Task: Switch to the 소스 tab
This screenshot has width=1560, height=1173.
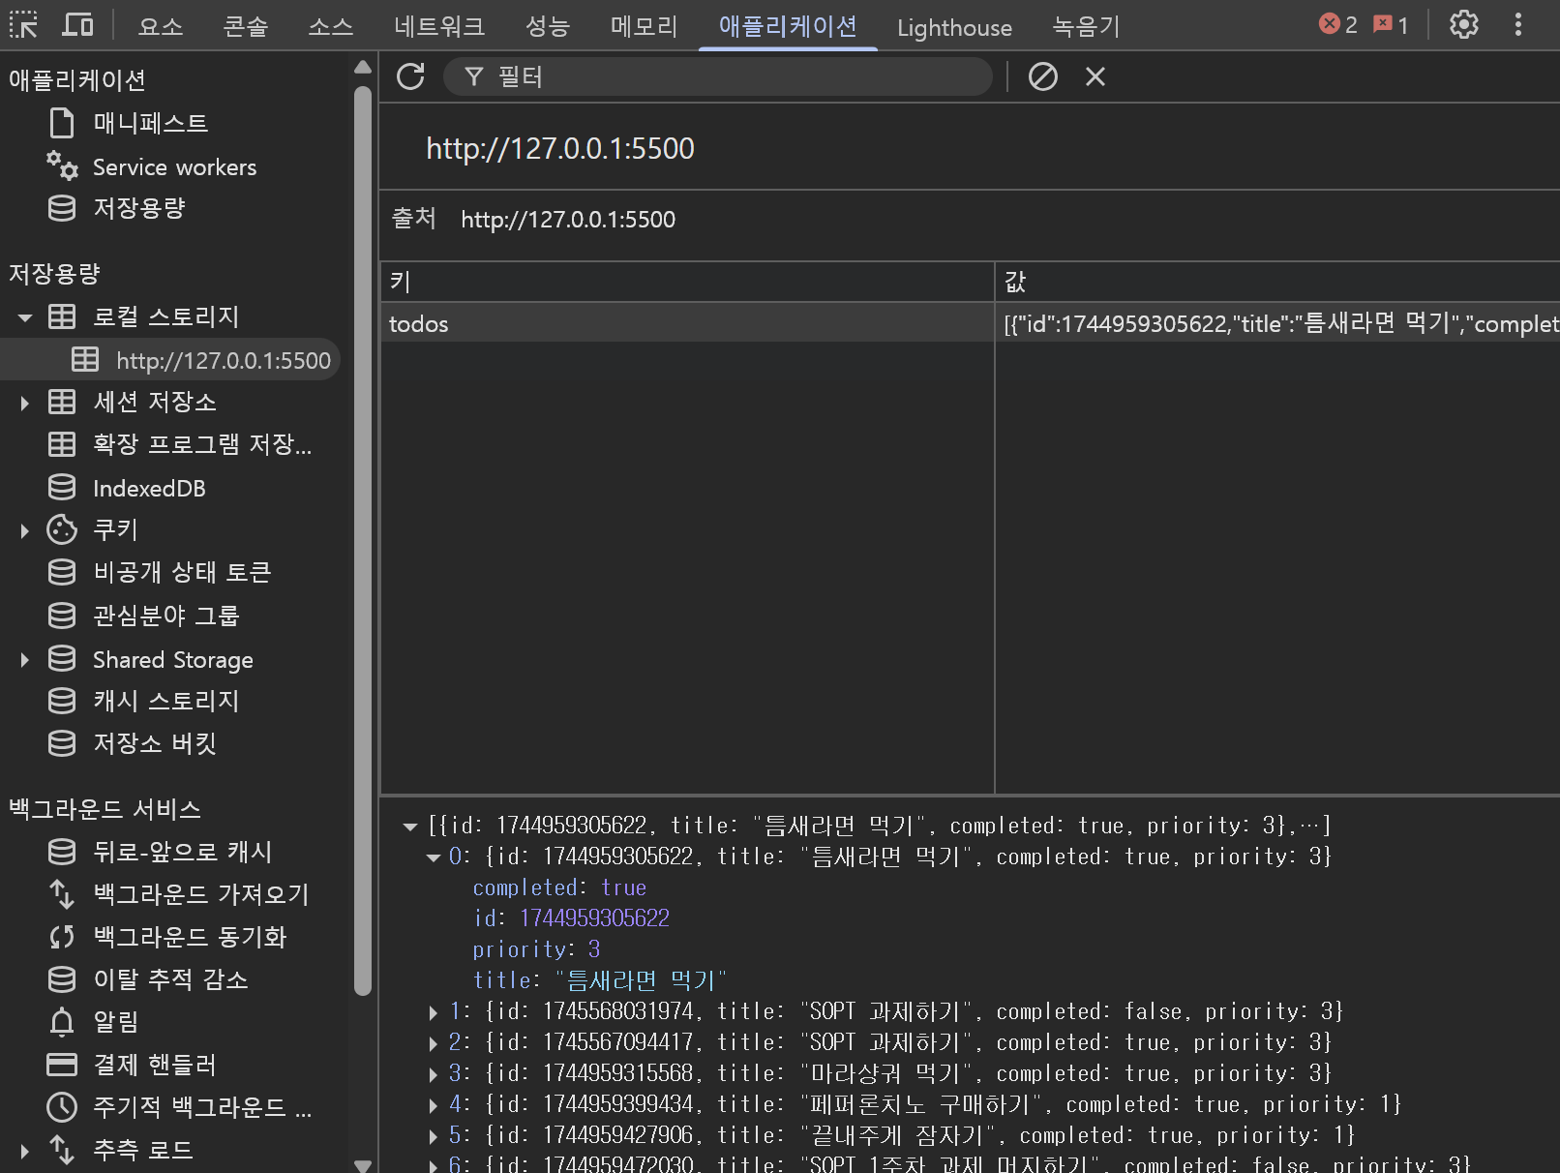Action: click(x=331, y=26)
